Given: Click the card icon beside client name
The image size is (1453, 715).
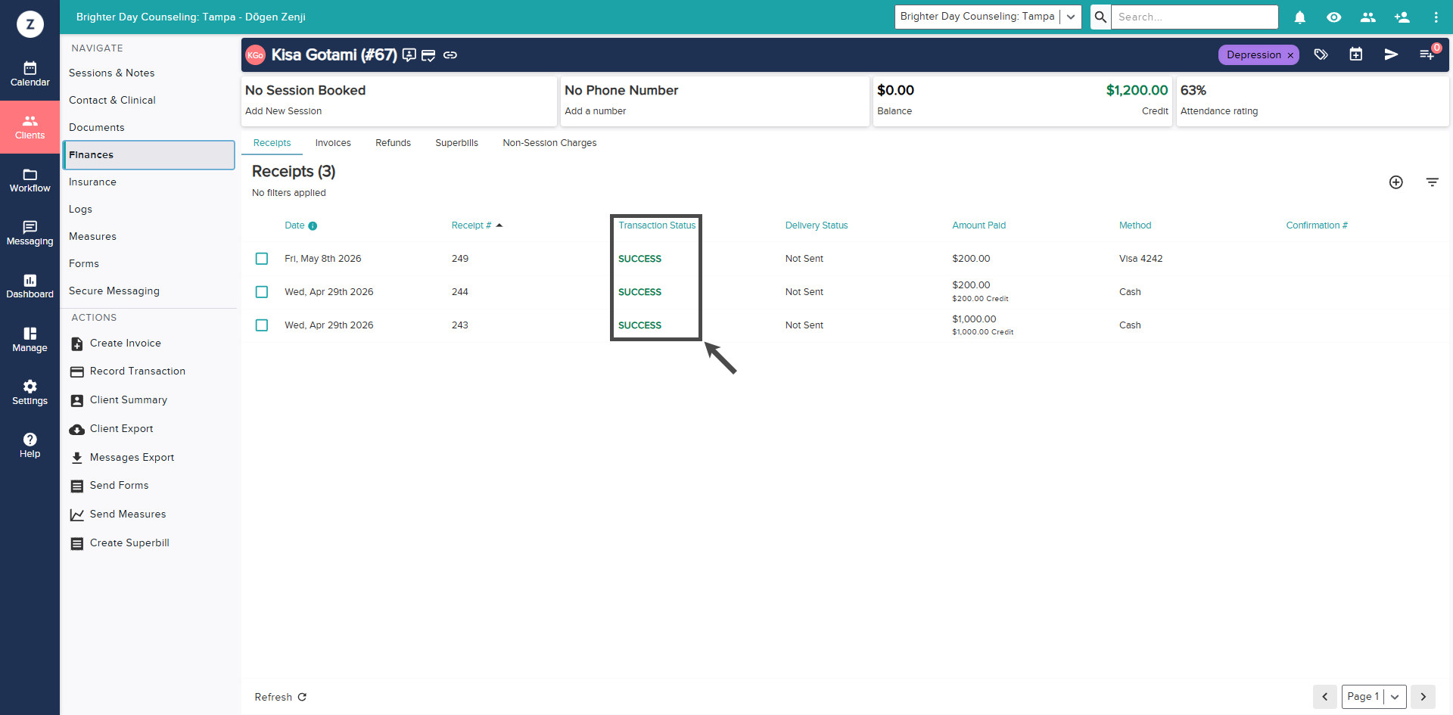Looking at the screenshot, I should click(428, 55).
